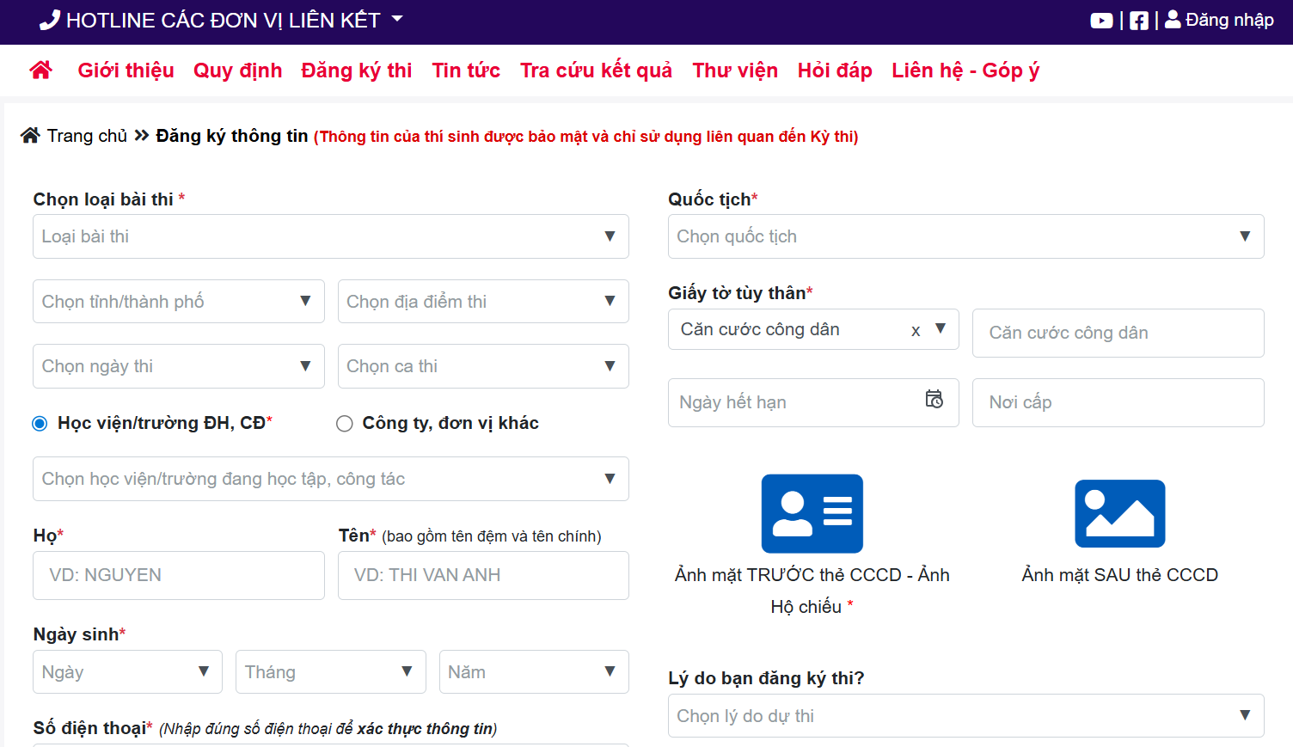Click the breadcrumb home icon beside Trang chủ
Image resolution: width=1293 pixels, height=747 pixels.
point(31,136)
